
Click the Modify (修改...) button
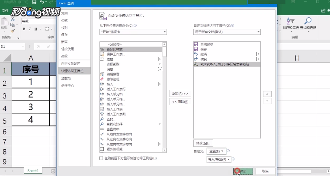pyautogui.click(x=203, y=143)
